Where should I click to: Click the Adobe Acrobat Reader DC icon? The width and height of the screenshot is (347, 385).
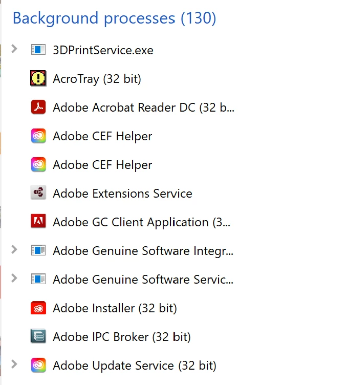click(38, 107)
